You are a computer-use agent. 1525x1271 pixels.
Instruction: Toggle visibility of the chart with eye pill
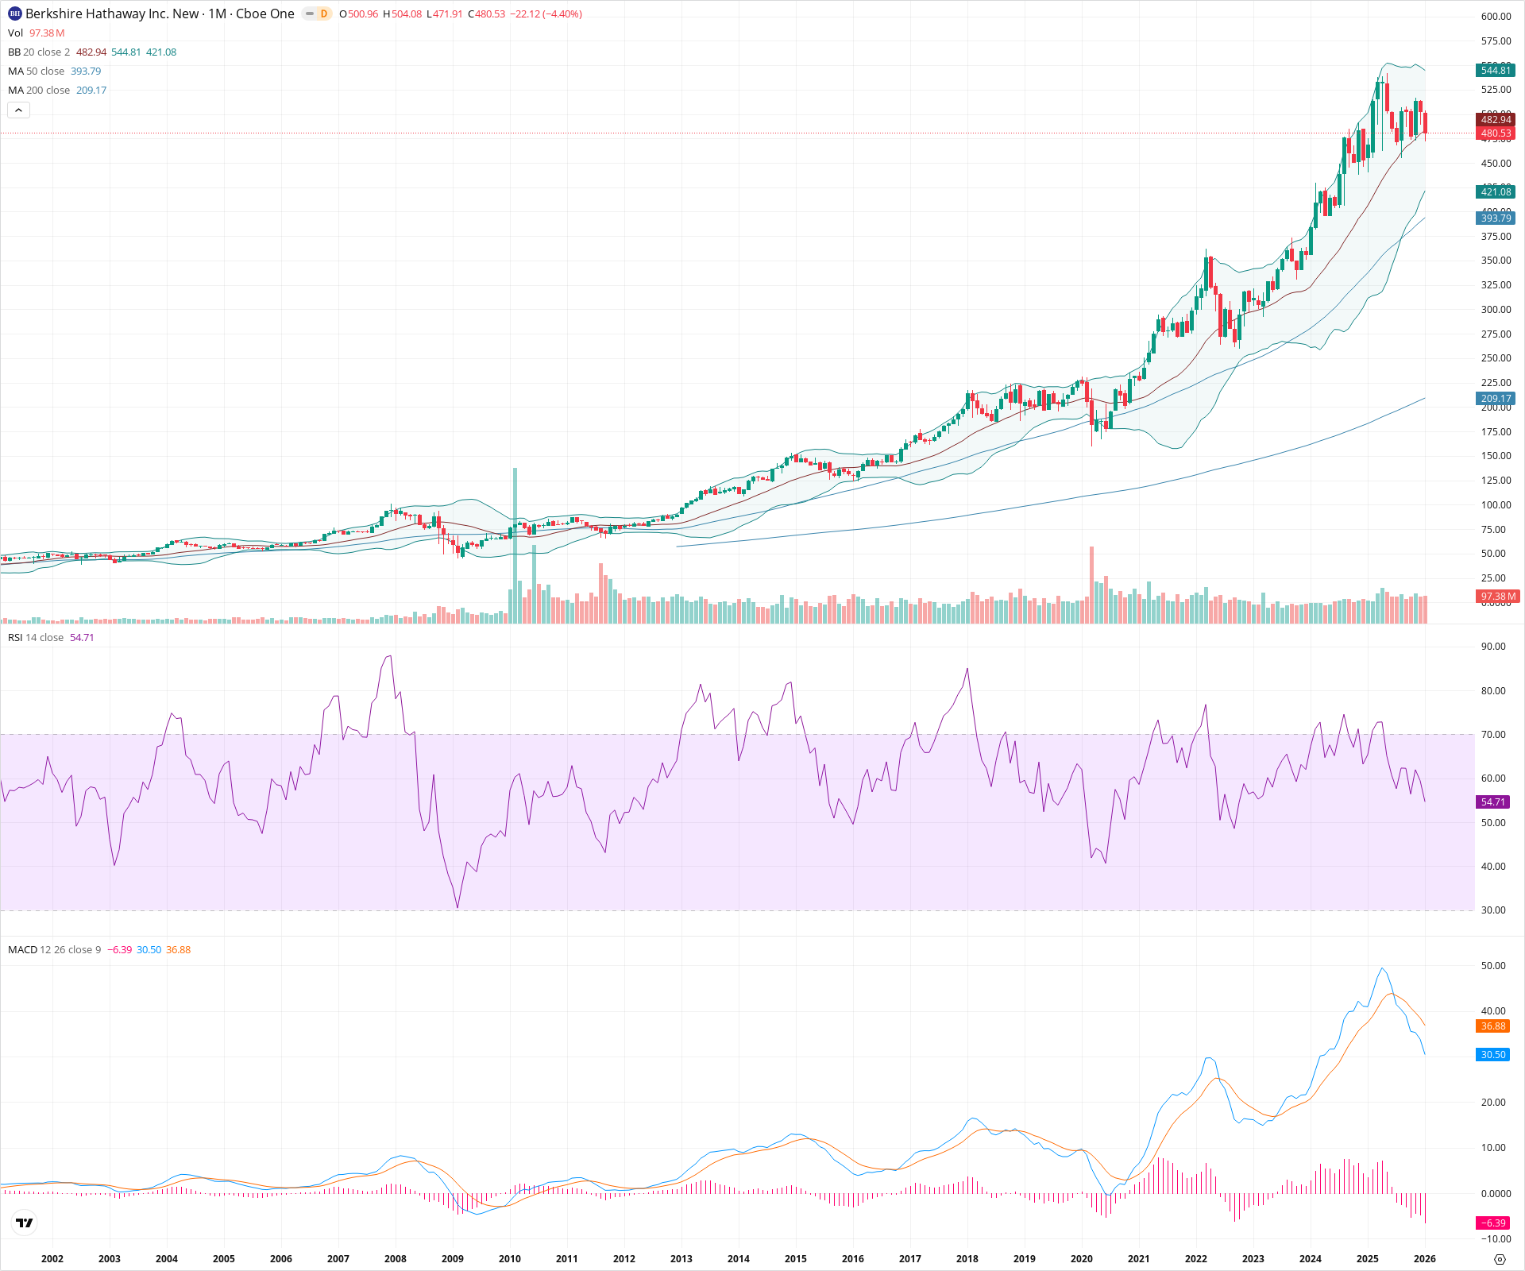click(x=311, y=14)
